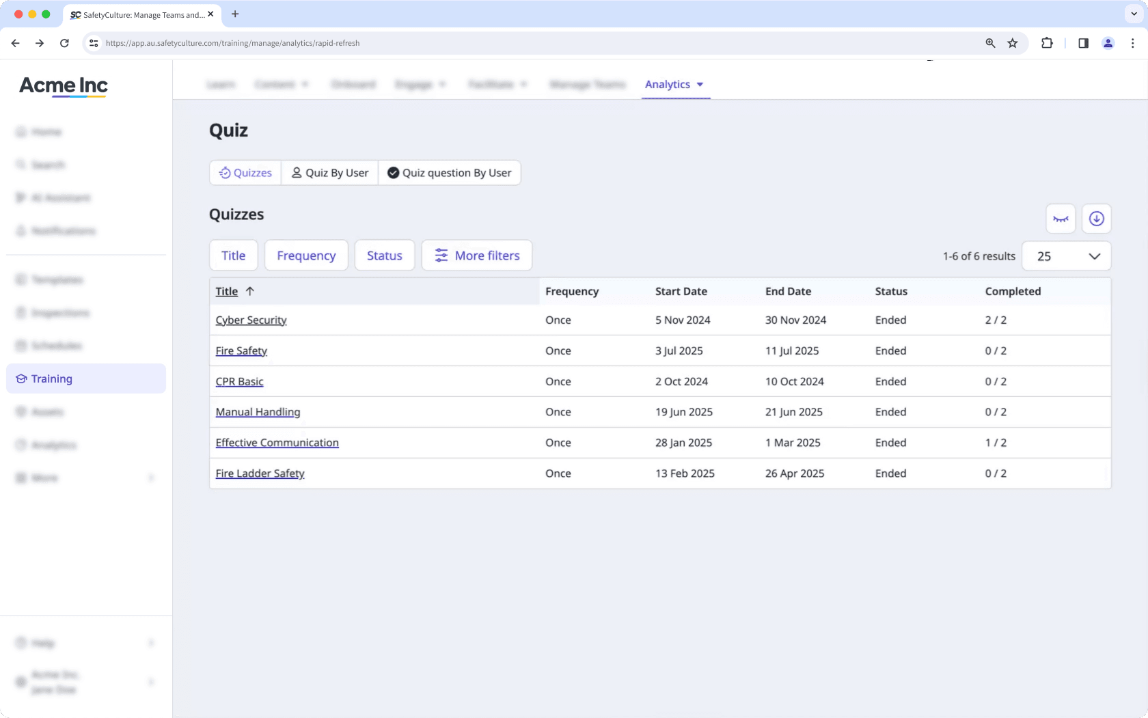Open the Analytics dropdown in top navigation
The width and height of the screenshot is (1148, 718).
674,84
